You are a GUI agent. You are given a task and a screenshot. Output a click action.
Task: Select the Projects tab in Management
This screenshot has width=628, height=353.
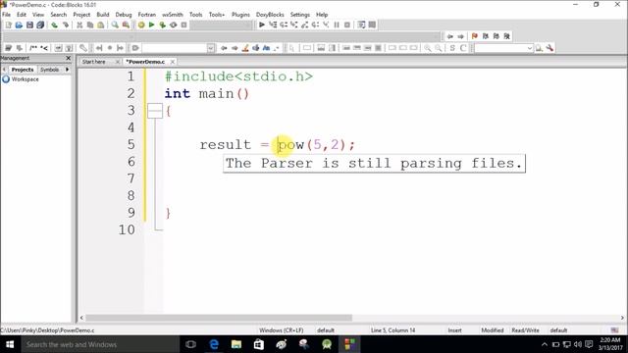pos(23,70)
